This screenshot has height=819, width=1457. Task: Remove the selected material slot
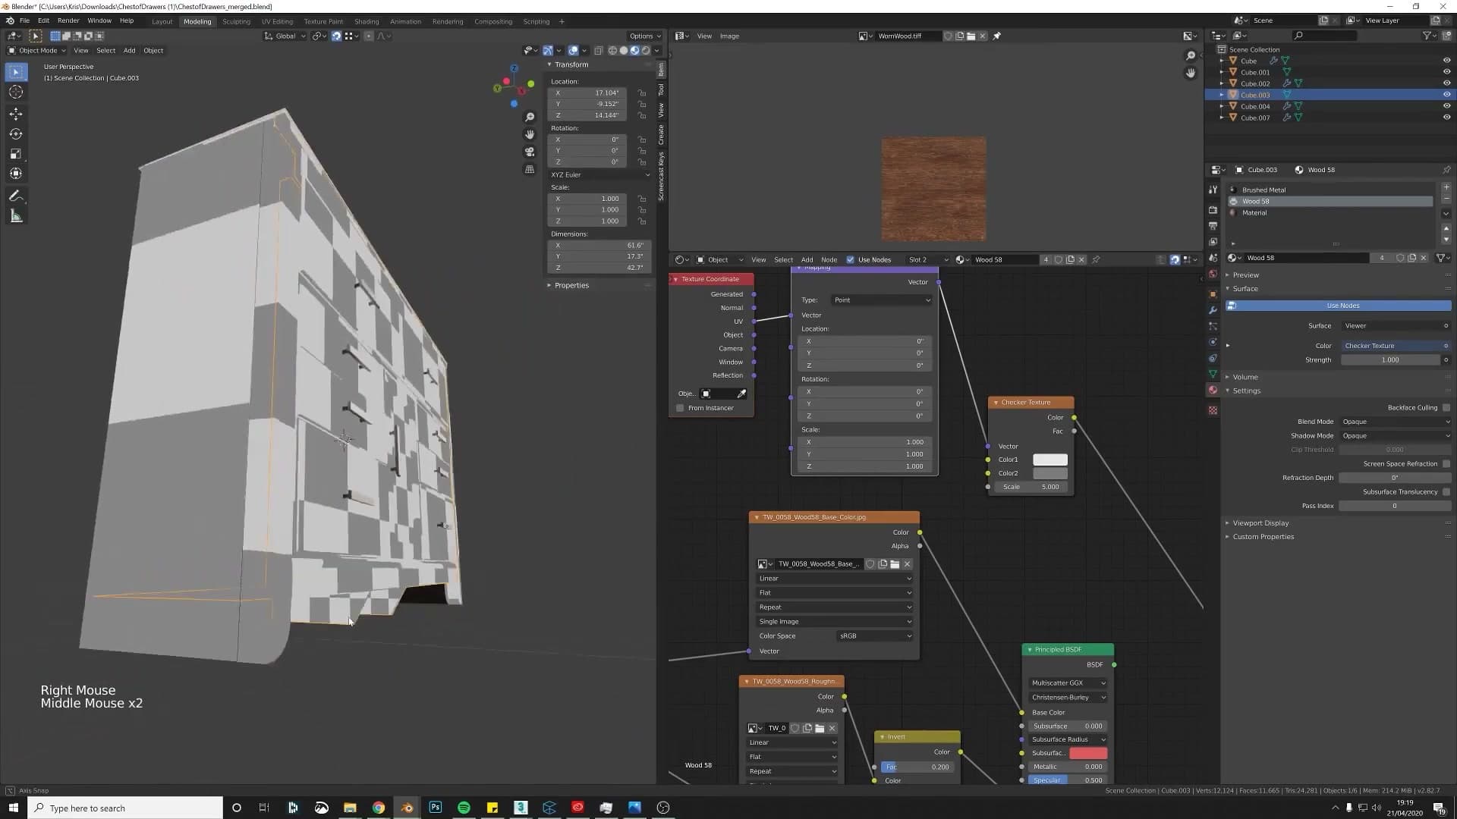point(1446,199)
